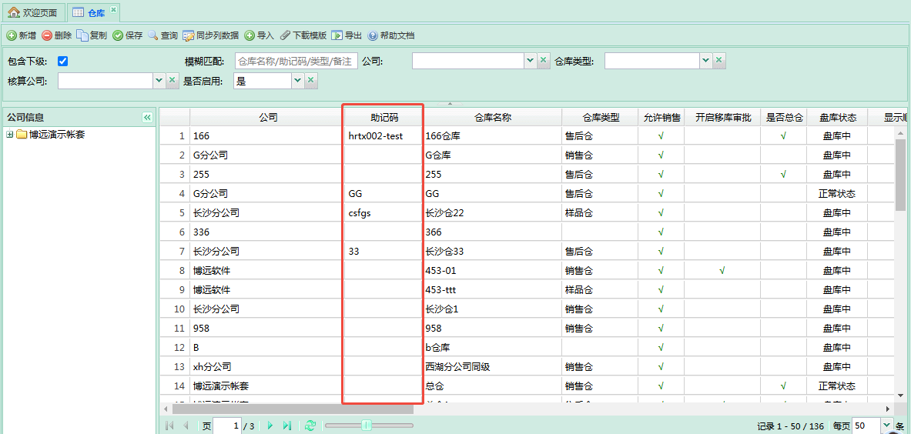Refresh the grid using the pager refresh icon
The height and width of the screenshot is (434, 911).
pos(310,426)
